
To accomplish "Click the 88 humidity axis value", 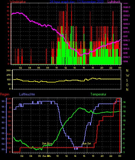I will click(x=3, y=128).
